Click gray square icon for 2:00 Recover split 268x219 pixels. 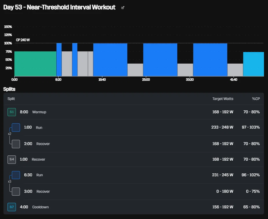pos(16,144)
